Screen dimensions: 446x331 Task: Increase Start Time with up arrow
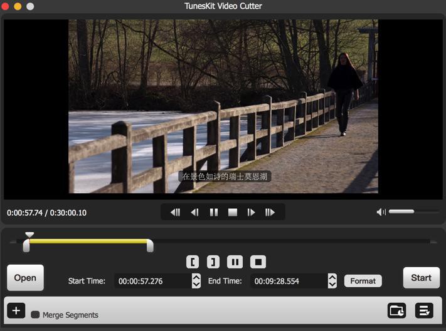pyautogui.click(x=196, y=277)
